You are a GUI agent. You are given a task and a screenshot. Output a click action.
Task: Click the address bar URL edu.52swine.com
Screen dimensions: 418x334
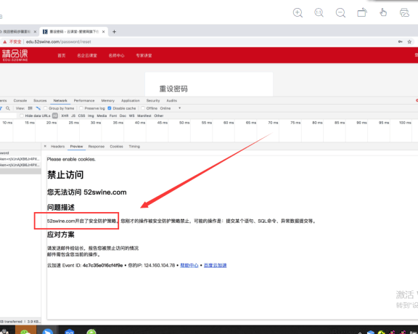tap(59, 42)
